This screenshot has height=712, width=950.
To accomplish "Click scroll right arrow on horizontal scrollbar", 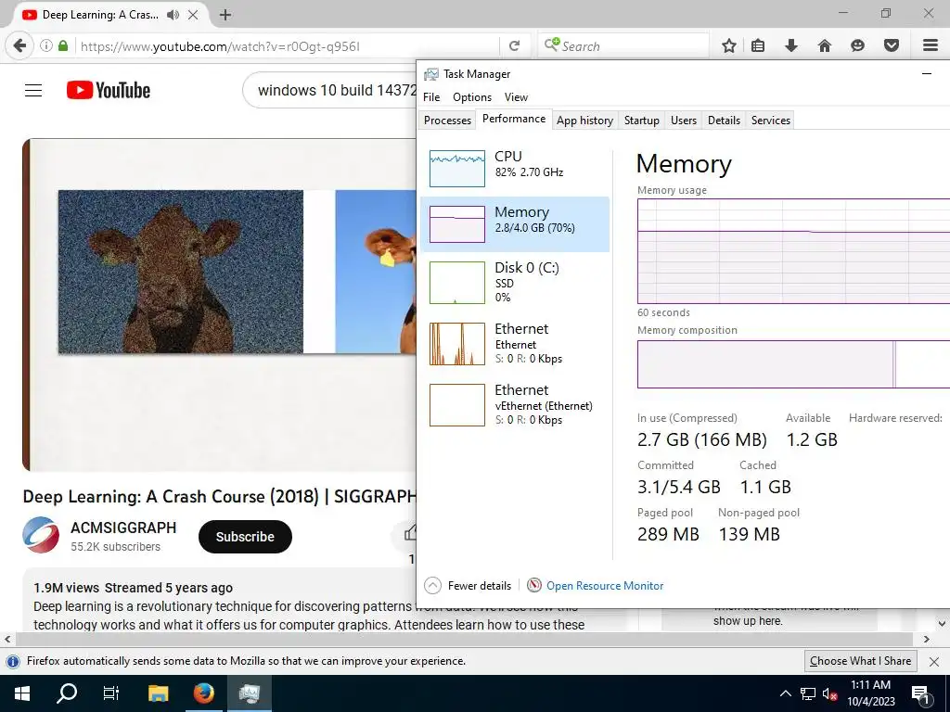I will tap(927, 639).
